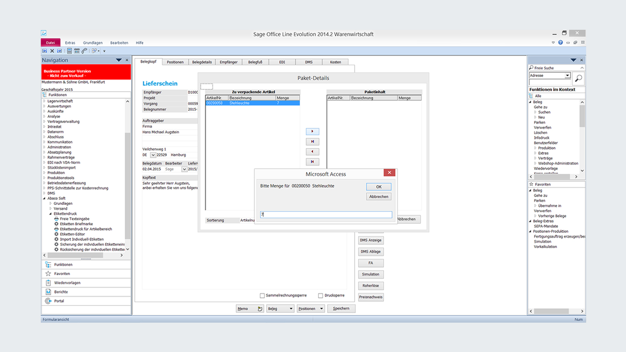Close the Navigation pane with its X
Screen dimensions: 626x352
(x=127, y=60)
